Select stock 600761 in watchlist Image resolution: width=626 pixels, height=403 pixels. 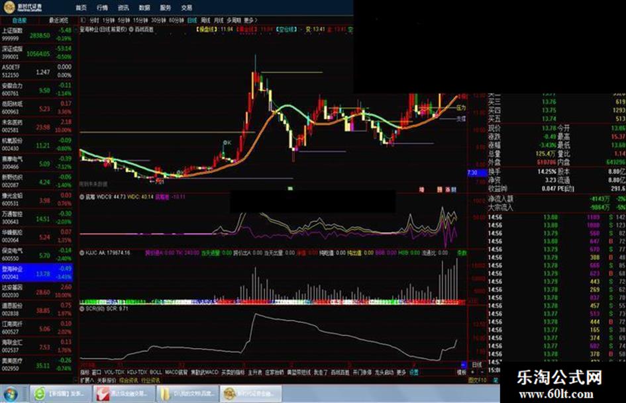pyautogui.click(x=36, y=89)
